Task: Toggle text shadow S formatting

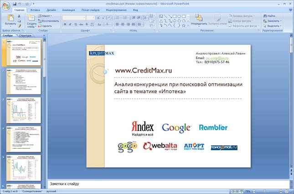Action: (87, 24)
